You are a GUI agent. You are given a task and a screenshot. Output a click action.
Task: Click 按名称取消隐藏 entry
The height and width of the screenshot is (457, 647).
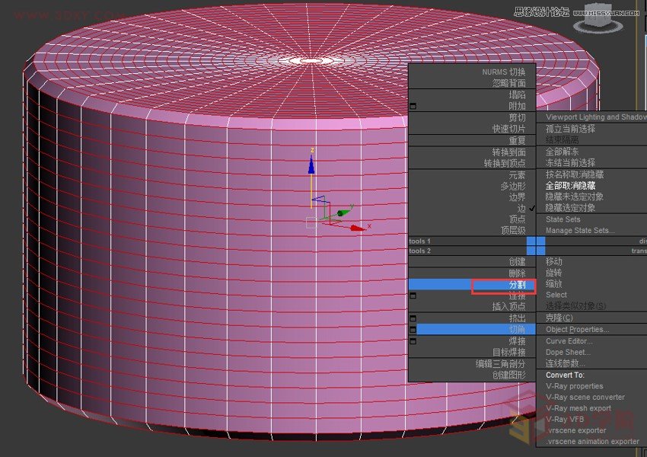coord(575,174)
